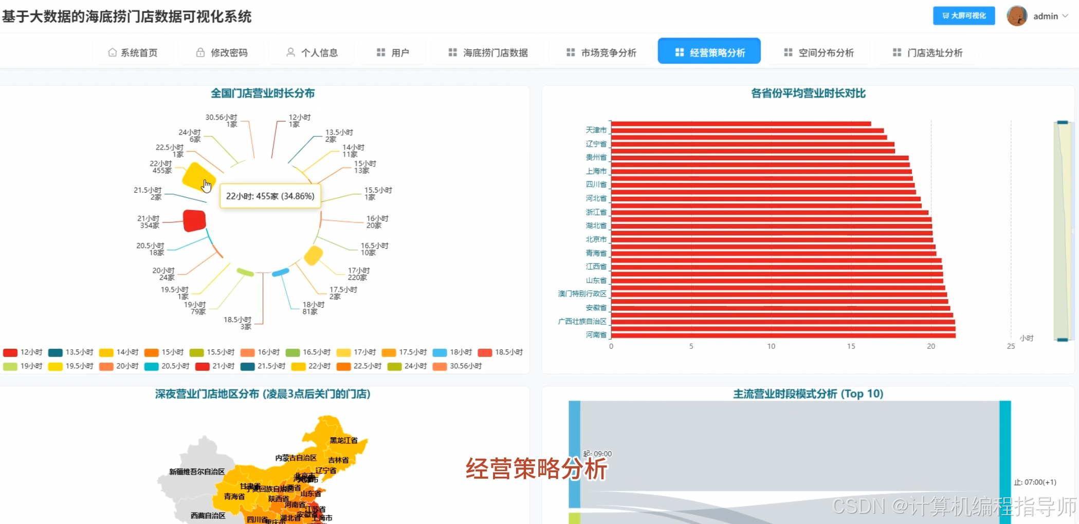Click the monitor icon inside 大屏可视化 button
This screenshot has height=524, width=1079.
[946, 15]
